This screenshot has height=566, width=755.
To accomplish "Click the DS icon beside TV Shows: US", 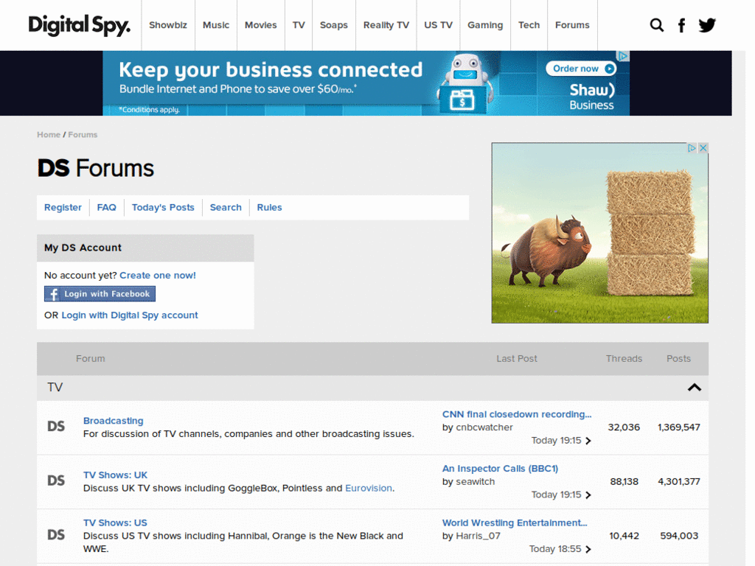I will tap(56, 535).
